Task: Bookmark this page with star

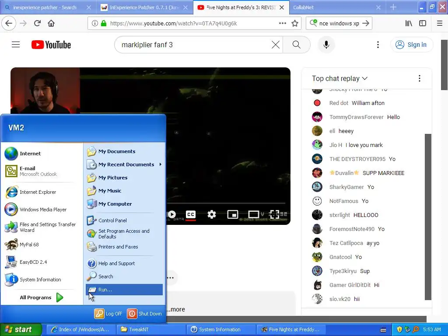Action: [x=295, y=23]
